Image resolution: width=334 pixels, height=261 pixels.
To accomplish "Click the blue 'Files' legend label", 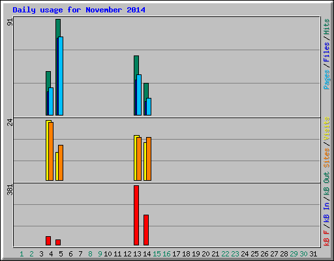I will pyautogui.click(x=327, y=52).
